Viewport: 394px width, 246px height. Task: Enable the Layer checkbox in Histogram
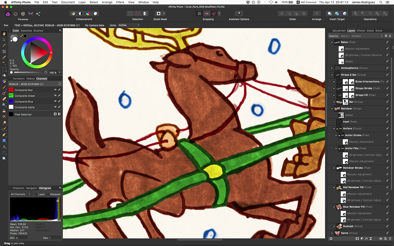[x=36, y=194]
